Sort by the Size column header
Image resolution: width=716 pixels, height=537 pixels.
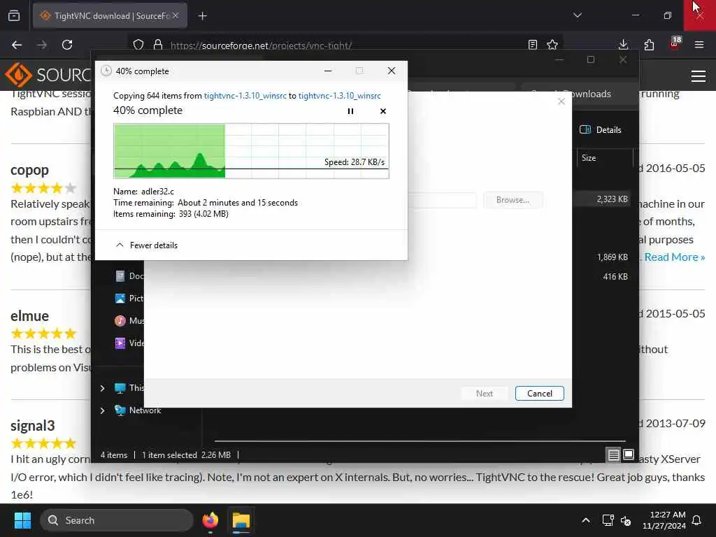[x=589, y=158]
